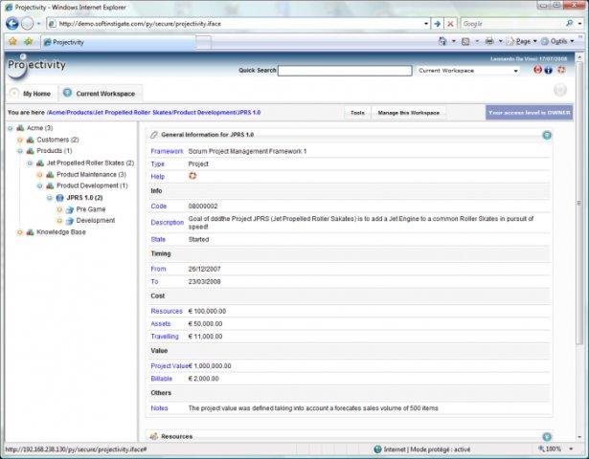The width and height of the screenshot is (589, 459).
Task: Click the lifebuoy icon in Help row
Action: (193, 176)
